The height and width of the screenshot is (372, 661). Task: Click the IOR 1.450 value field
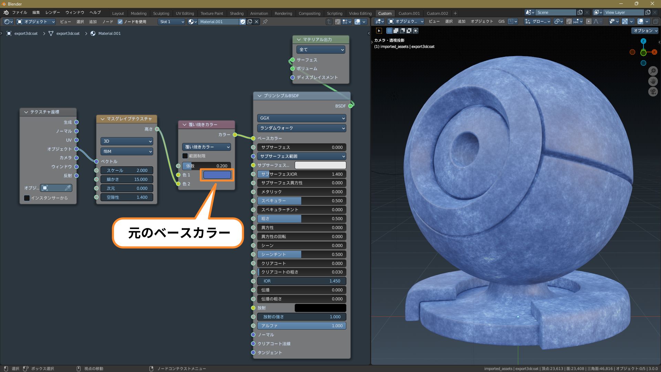coord(302,281)
